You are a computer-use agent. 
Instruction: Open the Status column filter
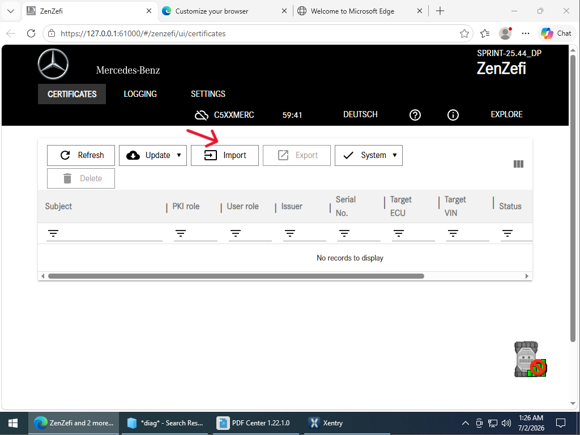[507, 233]
